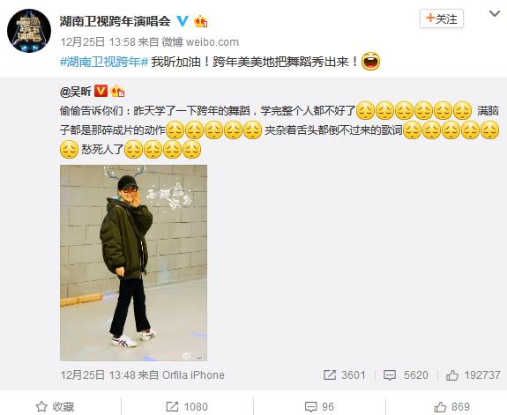Enlarge the photo of the person in green jacket
The height and width of the screenshot is (415, 507).
[x=133, y=263]
